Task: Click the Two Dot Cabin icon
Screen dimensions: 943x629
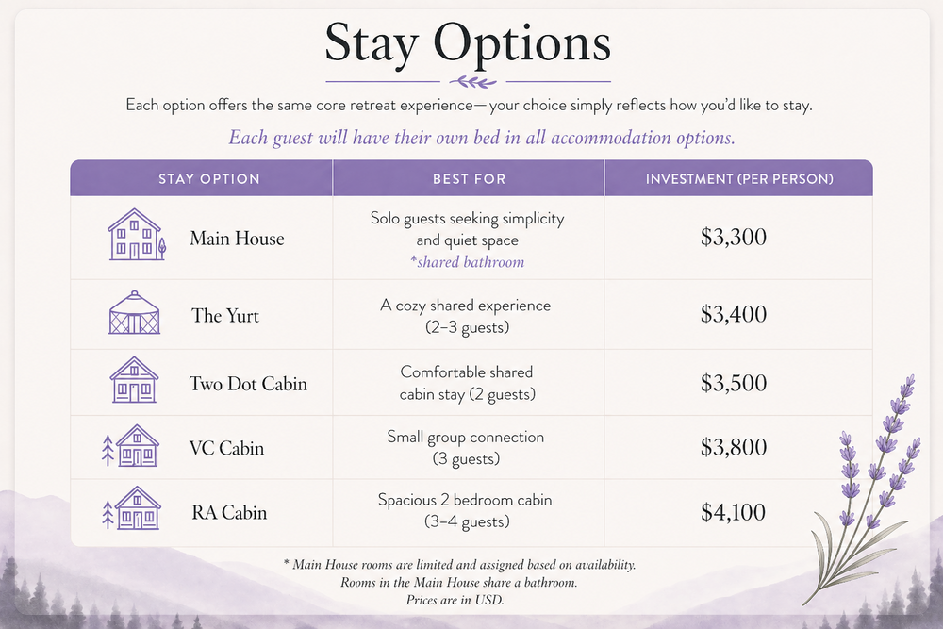Action: (134, 379)
